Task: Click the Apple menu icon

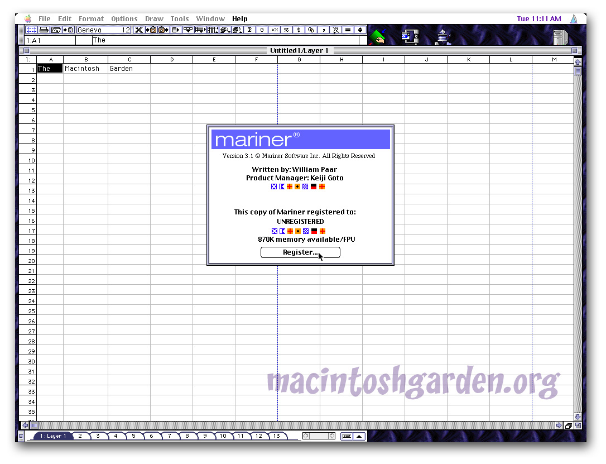Action: coord(28,18)
